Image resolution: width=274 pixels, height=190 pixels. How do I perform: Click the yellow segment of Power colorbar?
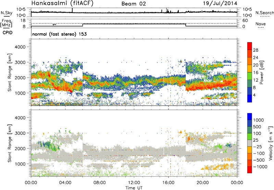pyautogui.click(x=250, y=68)
